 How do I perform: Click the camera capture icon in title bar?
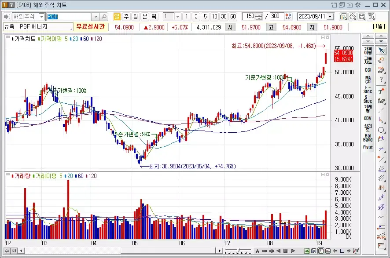tap(350, 5)
